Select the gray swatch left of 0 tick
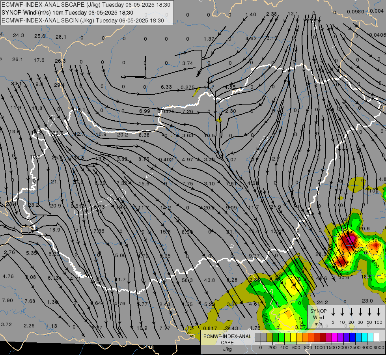 258,337
